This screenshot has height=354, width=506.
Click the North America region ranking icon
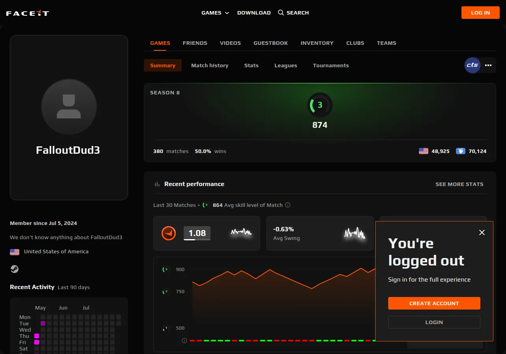coord(461,151)
